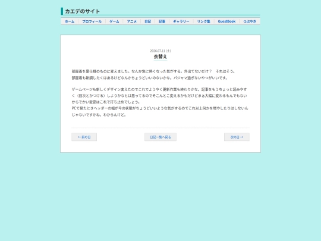Click the line starting with じゃないですかね
The height and width of the screenshot is (241, 321).
click(99, 115)
